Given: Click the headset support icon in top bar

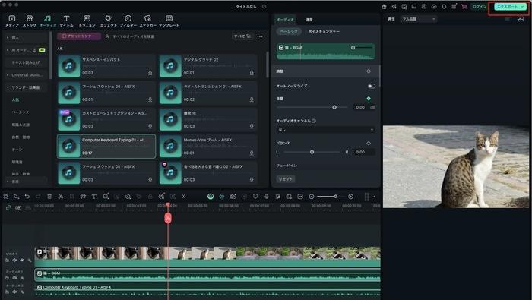Looking at the screenshot, I should [444, 6].
